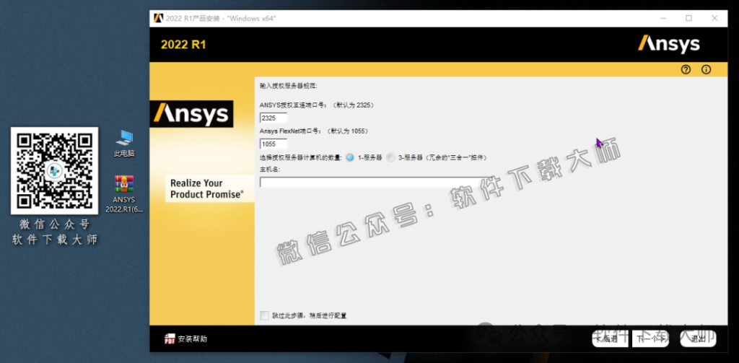Click the 主机名 label text
739x363 pixels.
click(x=270, y=170)
